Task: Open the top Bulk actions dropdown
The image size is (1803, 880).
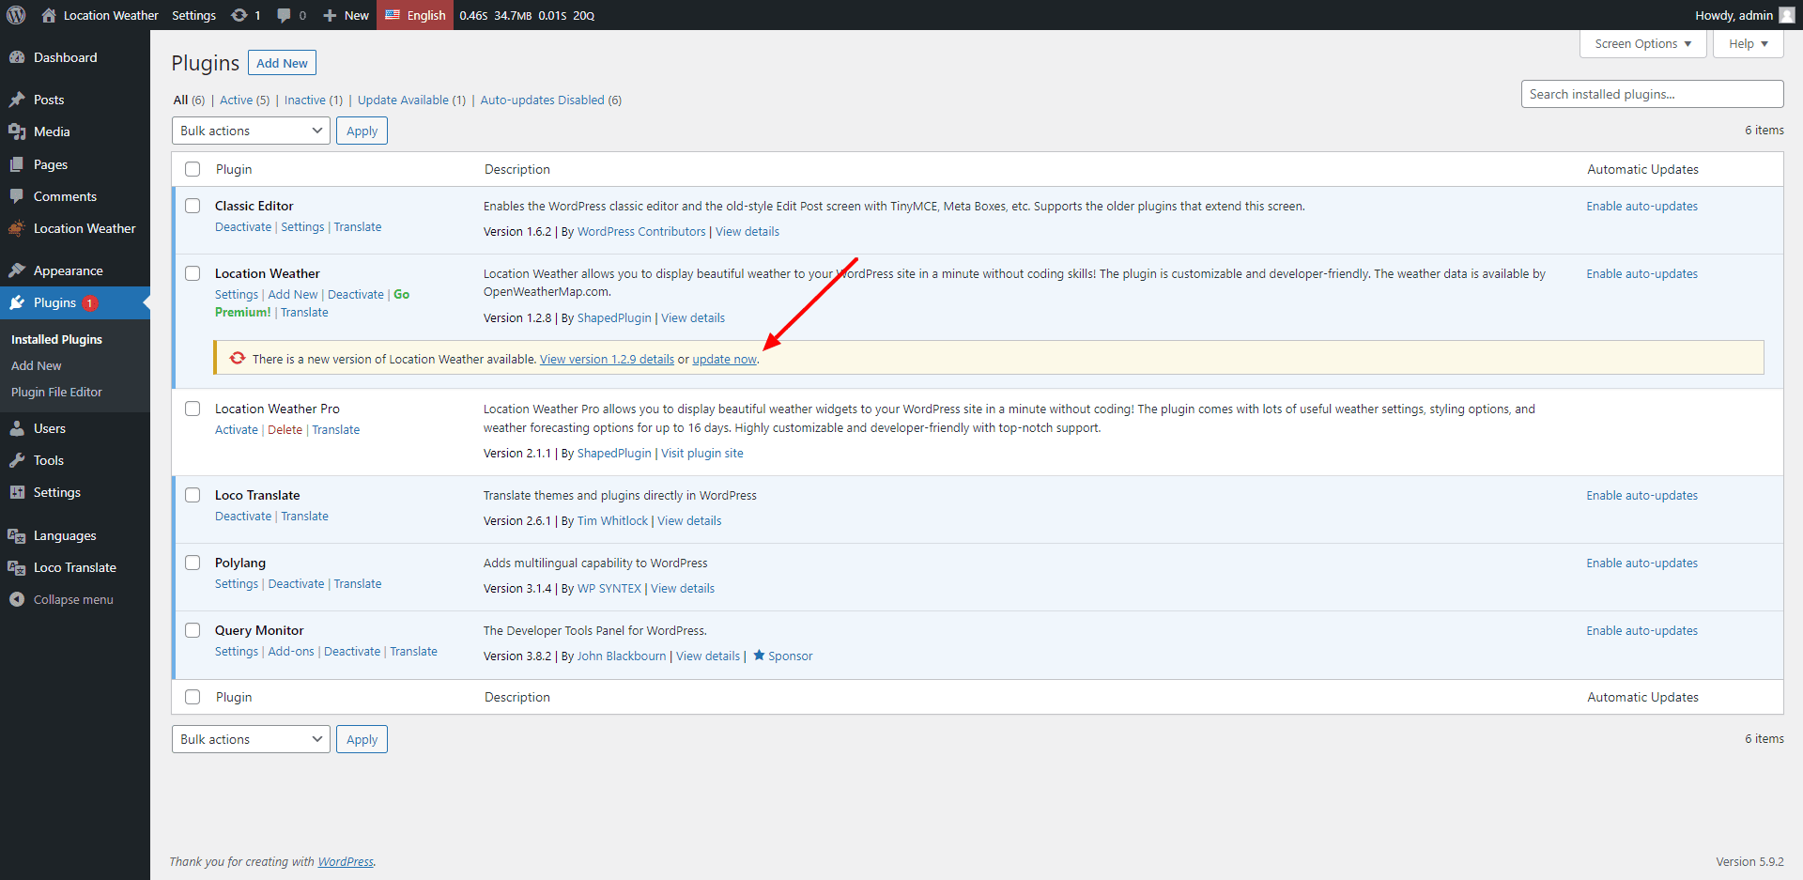Action: [250, 131]
